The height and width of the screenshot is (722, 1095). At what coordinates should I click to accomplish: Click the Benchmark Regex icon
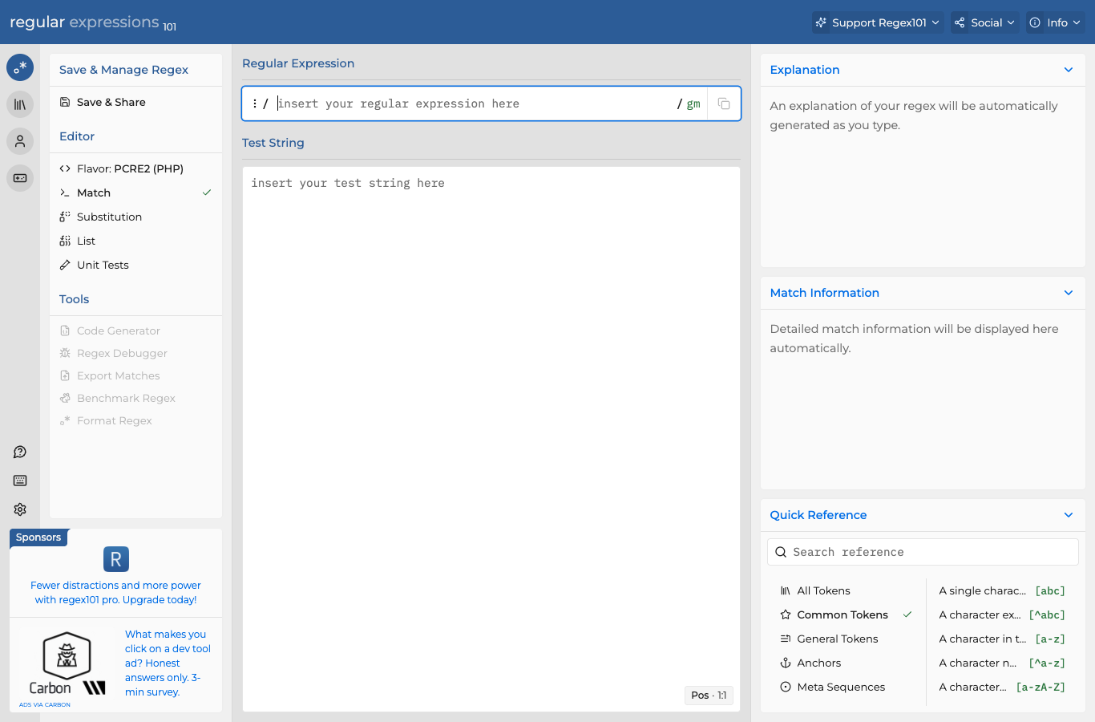(x=65, y=398)
